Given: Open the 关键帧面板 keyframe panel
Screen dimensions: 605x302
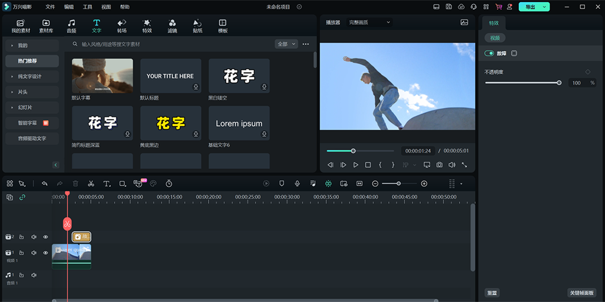Looking at the screenshot, I should [x=580, y=292].
